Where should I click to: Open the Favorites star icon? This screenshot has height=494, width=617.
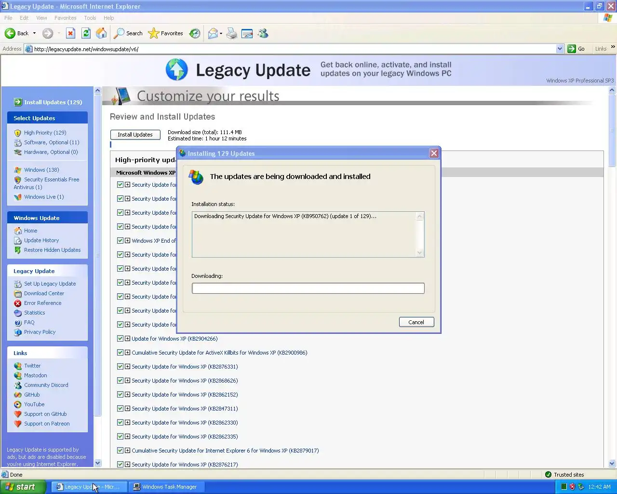[154, 33]
